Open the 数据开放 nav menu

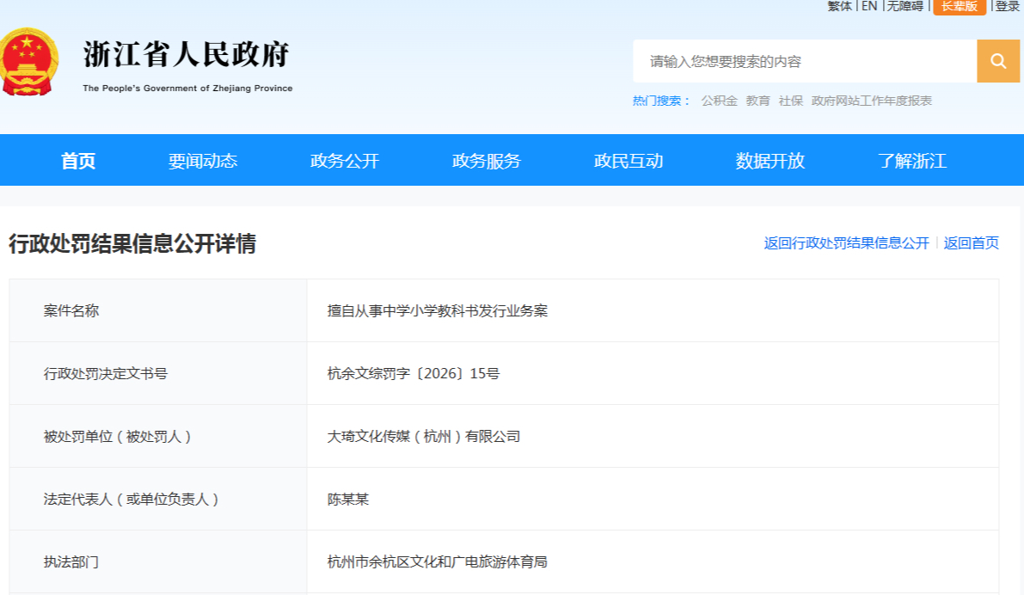point(770,161)
